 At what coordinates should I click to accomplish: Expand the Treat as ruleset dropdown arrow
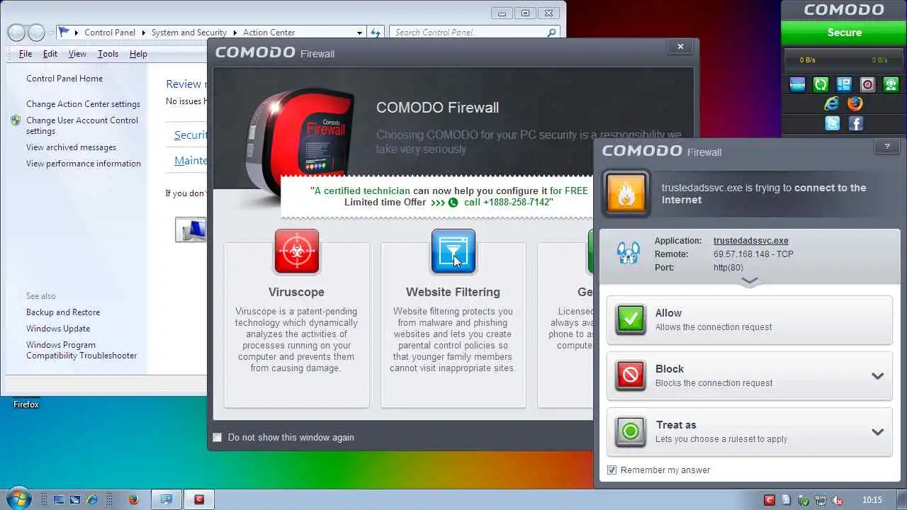(877, 432)
